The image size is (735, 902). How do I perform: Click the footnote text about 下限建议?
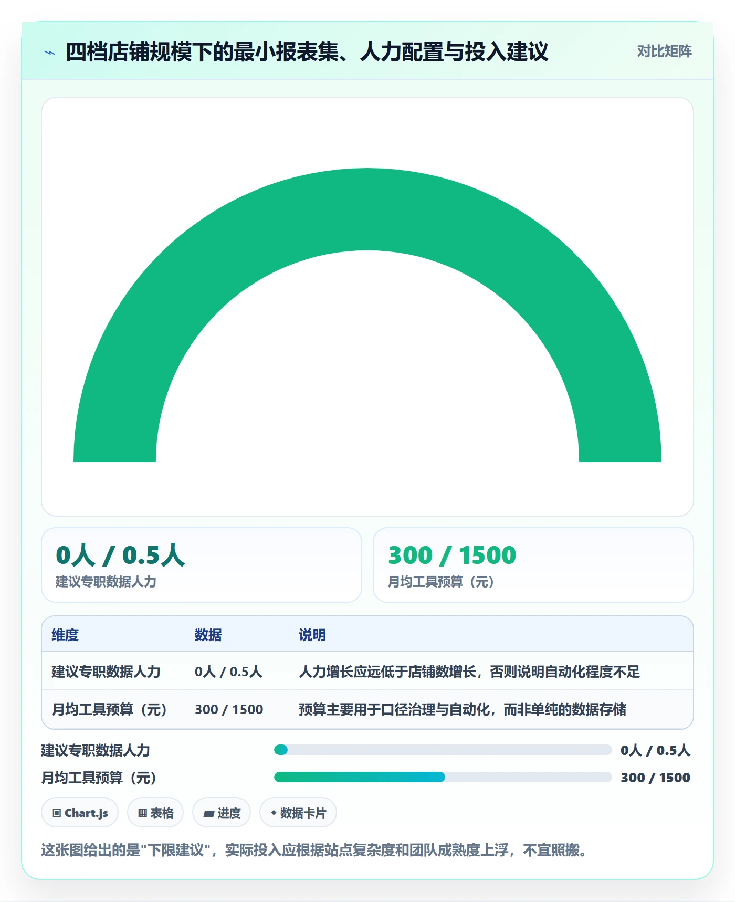[314, 850]
